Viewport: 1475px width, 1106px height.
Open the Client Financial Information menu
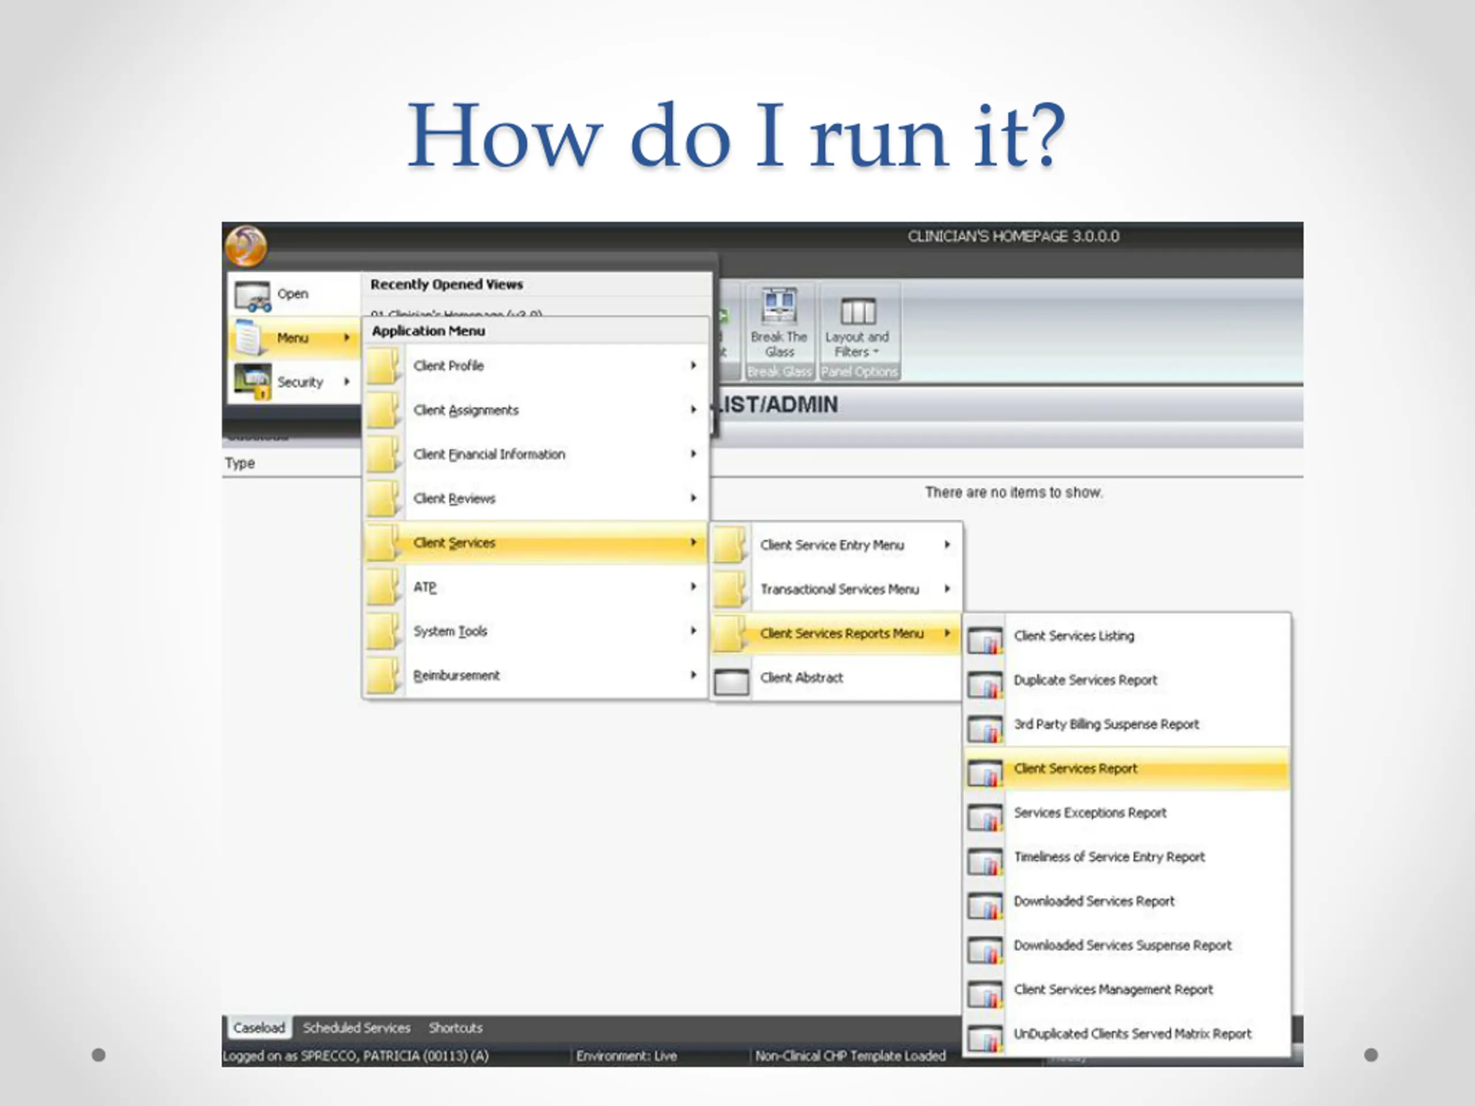click(x=489, y=454)
